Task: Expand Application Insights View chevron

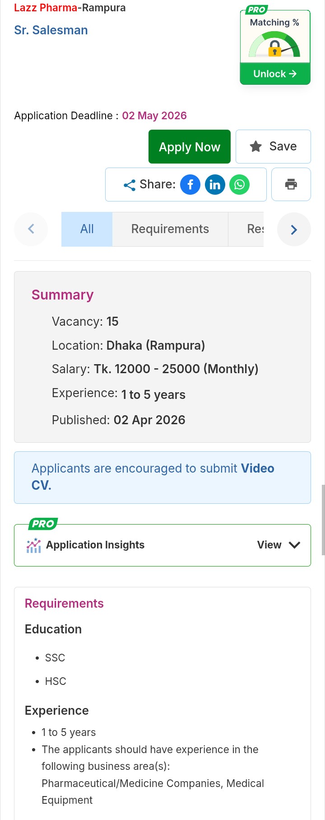Action: 294,545
